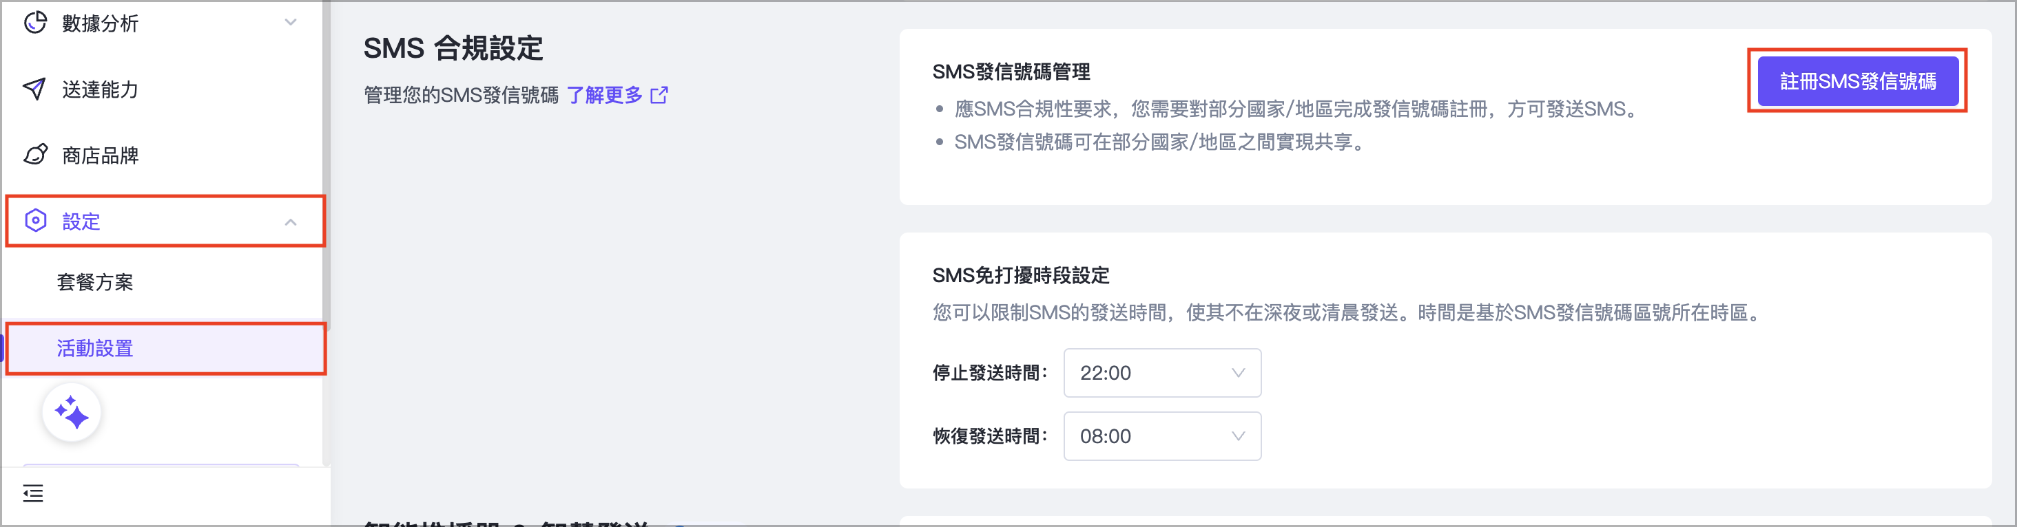This screenshot has height=527, width=2017.
Task: Collapse the 設定 menu chevron
Action: [x=291, y=222]
